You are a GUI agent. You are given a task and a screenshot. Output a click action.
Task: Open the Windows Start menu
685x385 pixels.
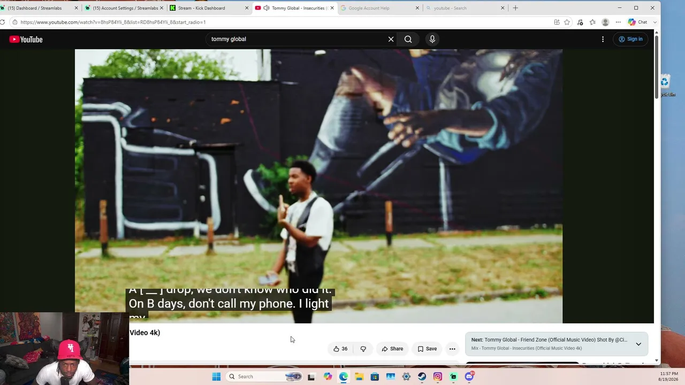tap(216, 376)
